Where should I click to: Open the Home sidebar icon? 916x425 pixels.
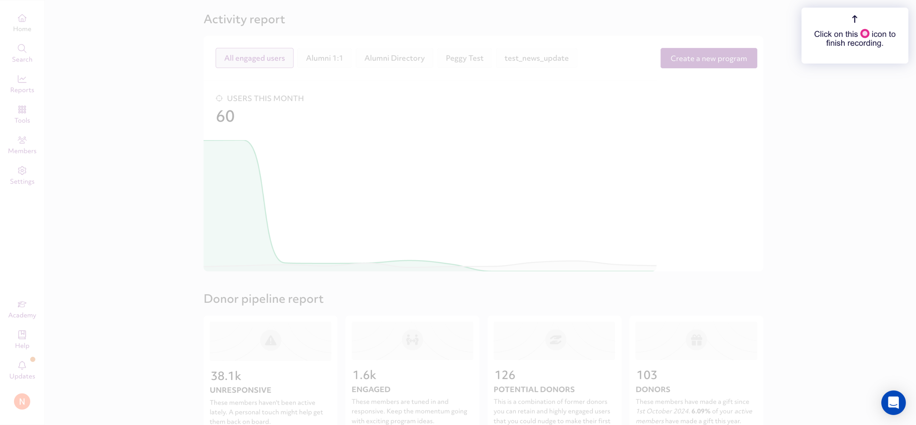pos(22,19)
